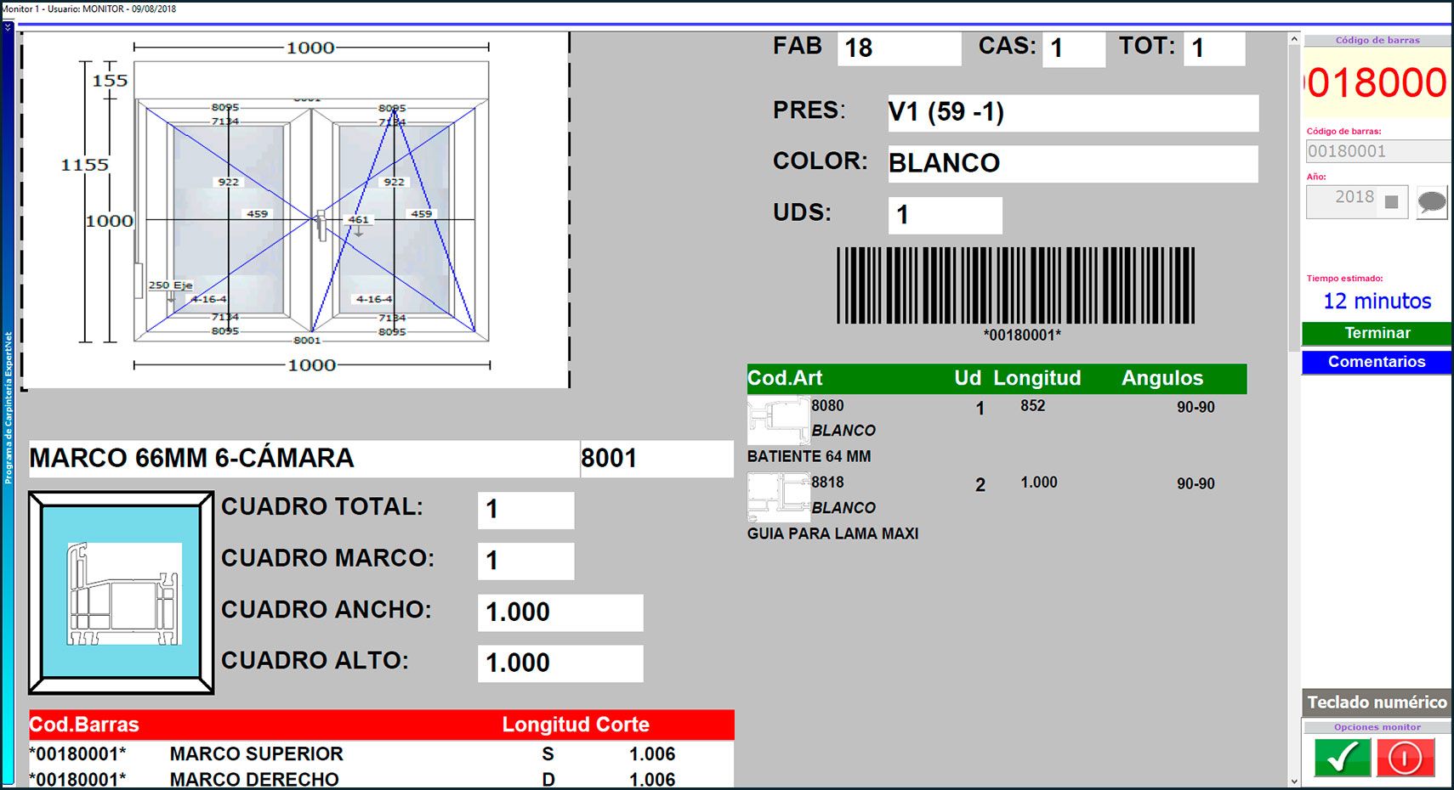Select the frame profile cross-section image
This screenshot has height=790, width=1454.
coord(122,593)
